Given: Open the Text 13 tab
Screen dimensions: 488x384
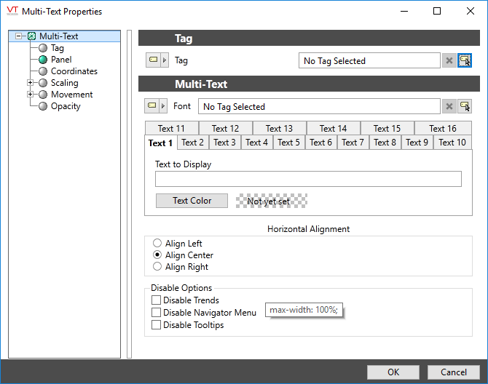Looking at the screenshot, I should (x=279, y=129).
